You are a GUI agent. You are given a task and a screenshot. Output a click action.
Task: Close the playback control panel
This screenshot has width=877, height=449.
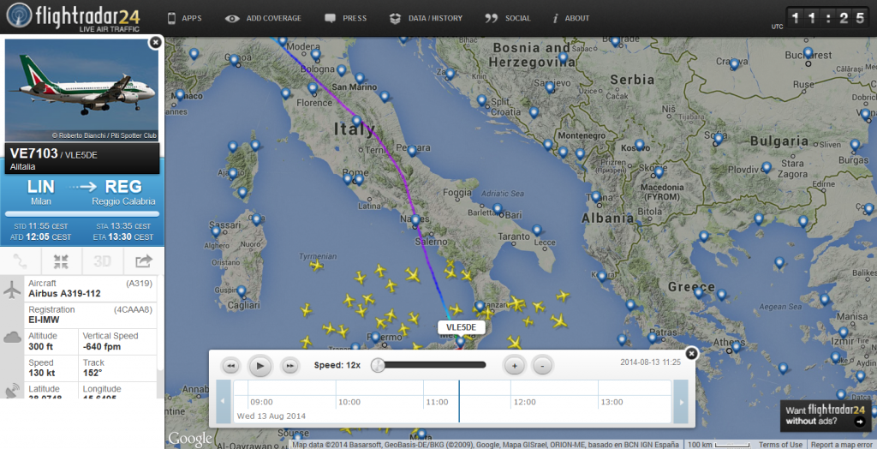coord(691,353)
